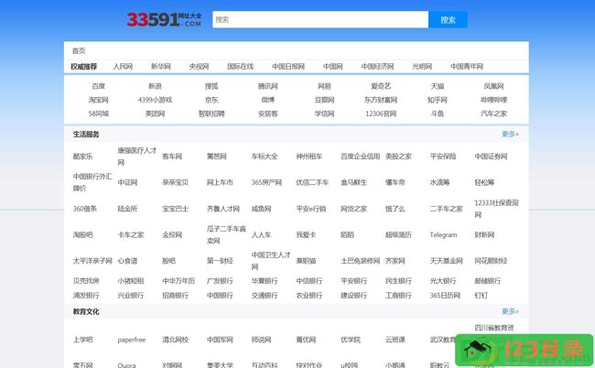Open the 齐鲁人才网 link
Viewport: 595px width, 368px height.
click(x=223, y=209)
